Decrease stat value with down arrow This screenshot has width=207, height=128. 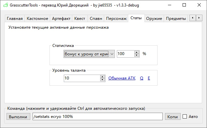[x=137, y=55]
